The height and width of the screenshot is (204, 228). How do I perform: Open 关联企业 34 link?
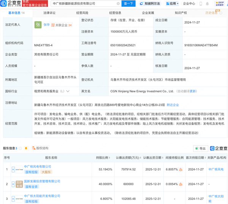[x=62, y=25]
